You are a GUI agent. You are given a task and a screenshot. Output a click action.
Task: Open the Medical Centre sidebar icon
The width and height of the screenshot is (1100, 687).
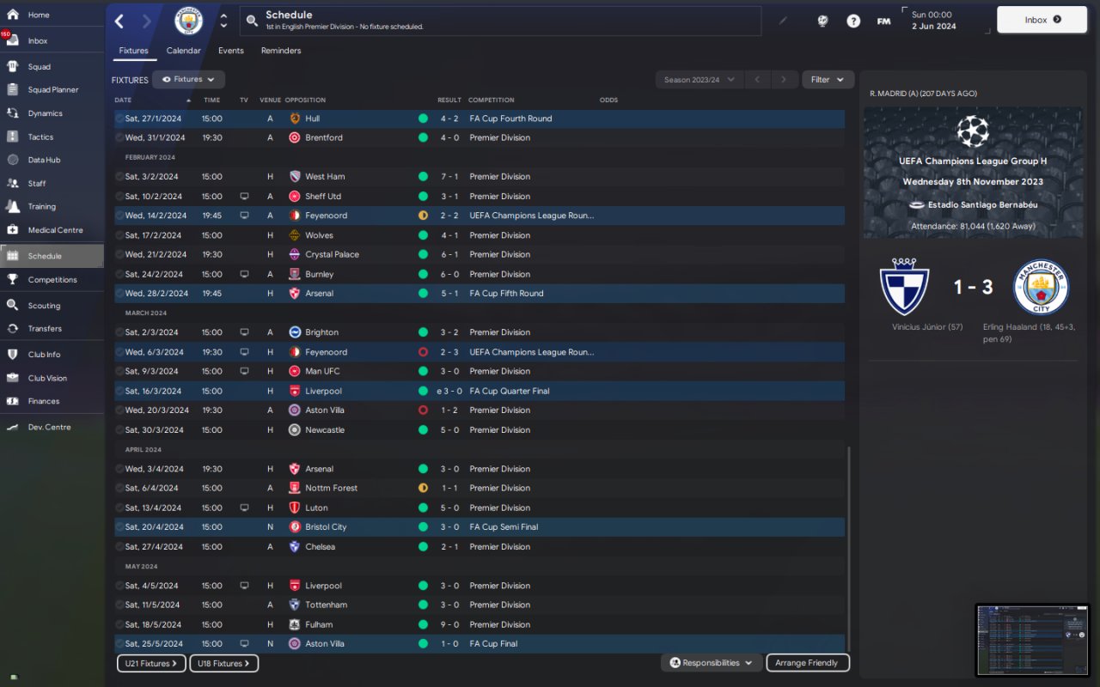[13, 229]
